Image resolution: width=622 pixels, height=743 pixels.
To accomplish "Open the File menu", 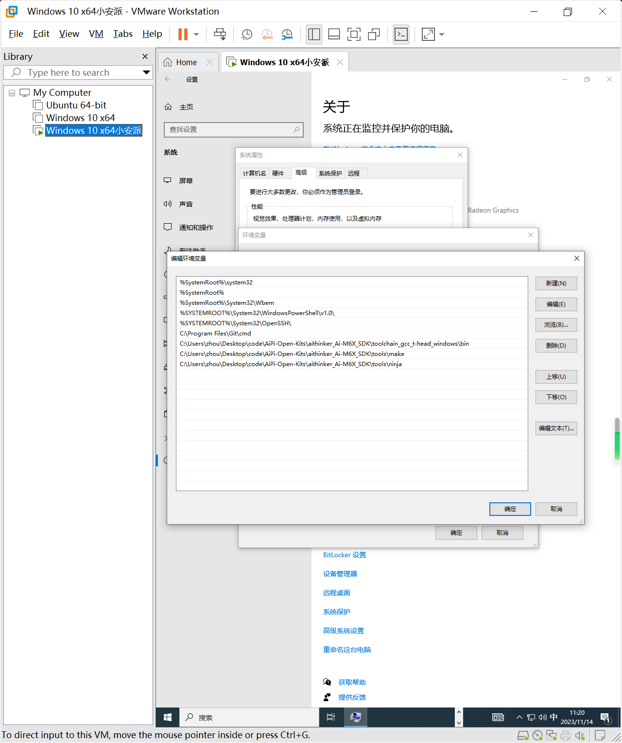I will 16,34.
